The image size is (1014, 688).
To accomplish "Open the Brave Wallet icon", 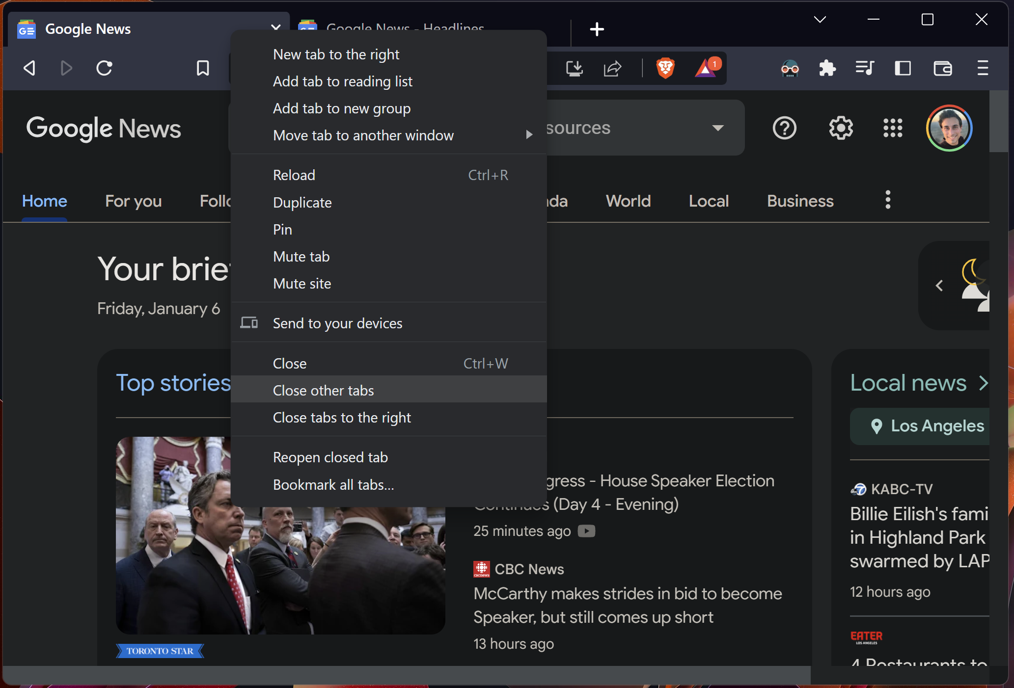I will [942, 68].
